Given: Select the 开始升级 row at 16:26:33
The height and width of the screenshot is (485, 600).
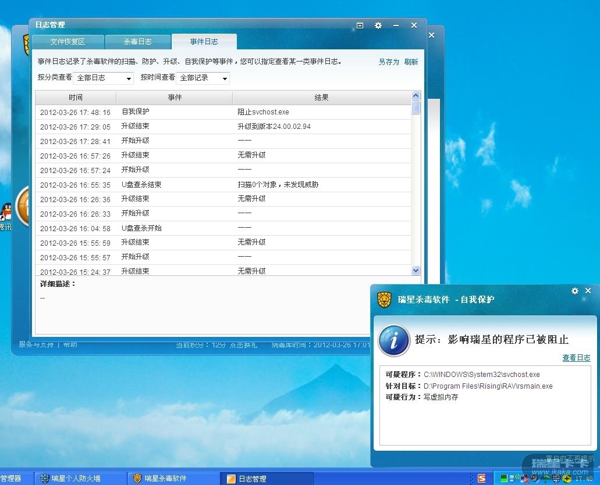Looking at the screenshot, I should (x=223, y=214).
